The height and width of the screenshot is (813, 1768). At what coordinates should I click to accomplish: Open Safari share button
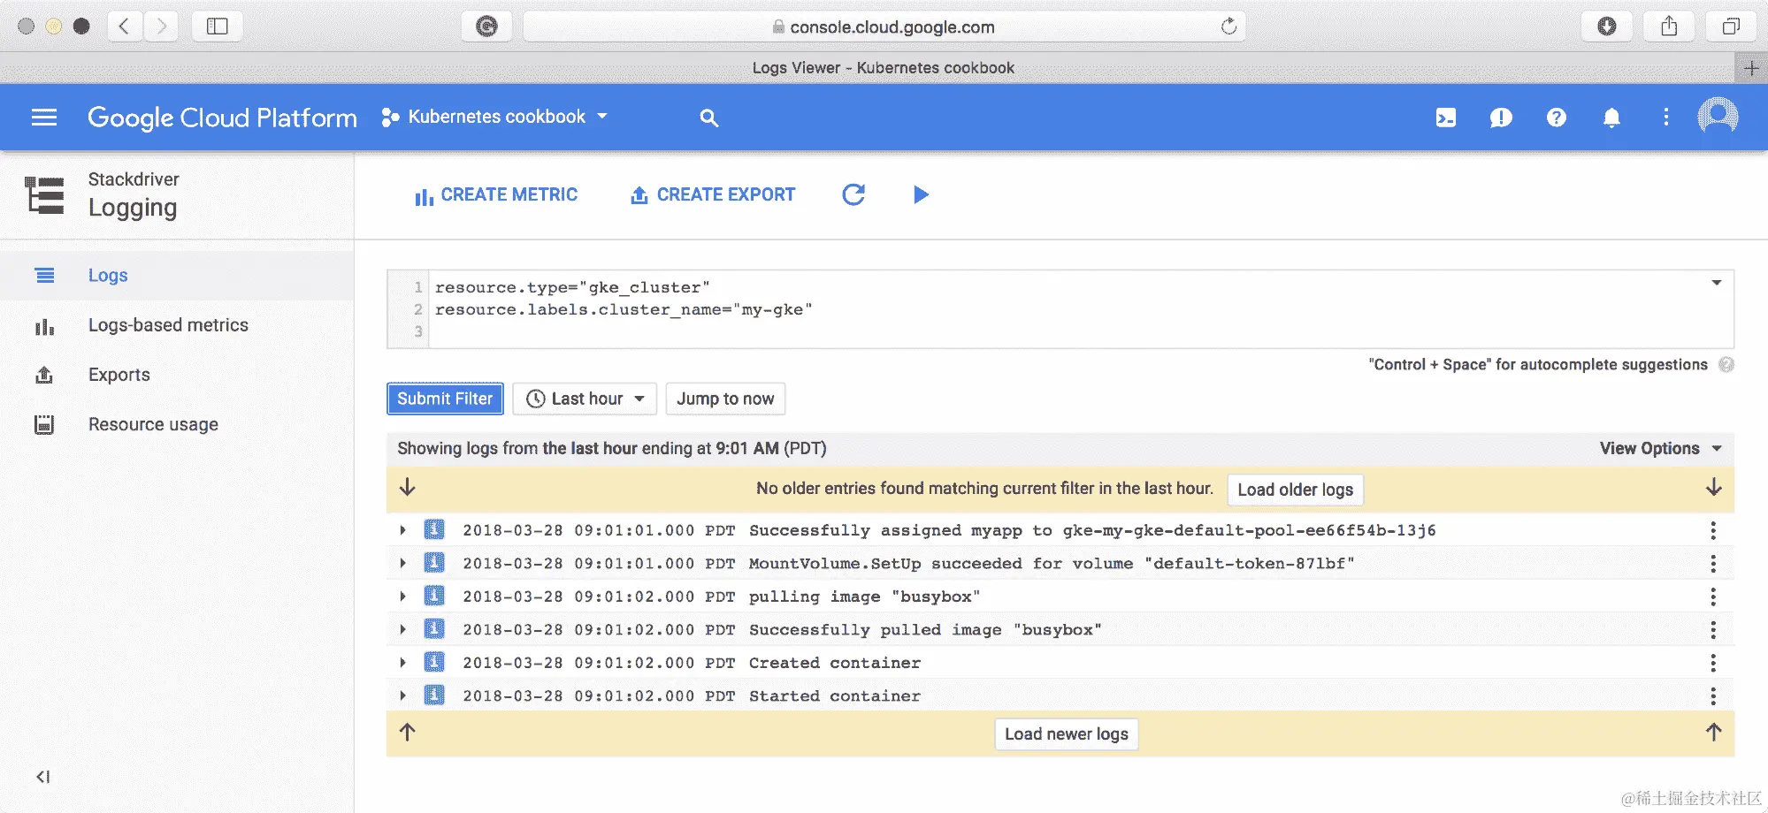click(x=1669, y=27)
